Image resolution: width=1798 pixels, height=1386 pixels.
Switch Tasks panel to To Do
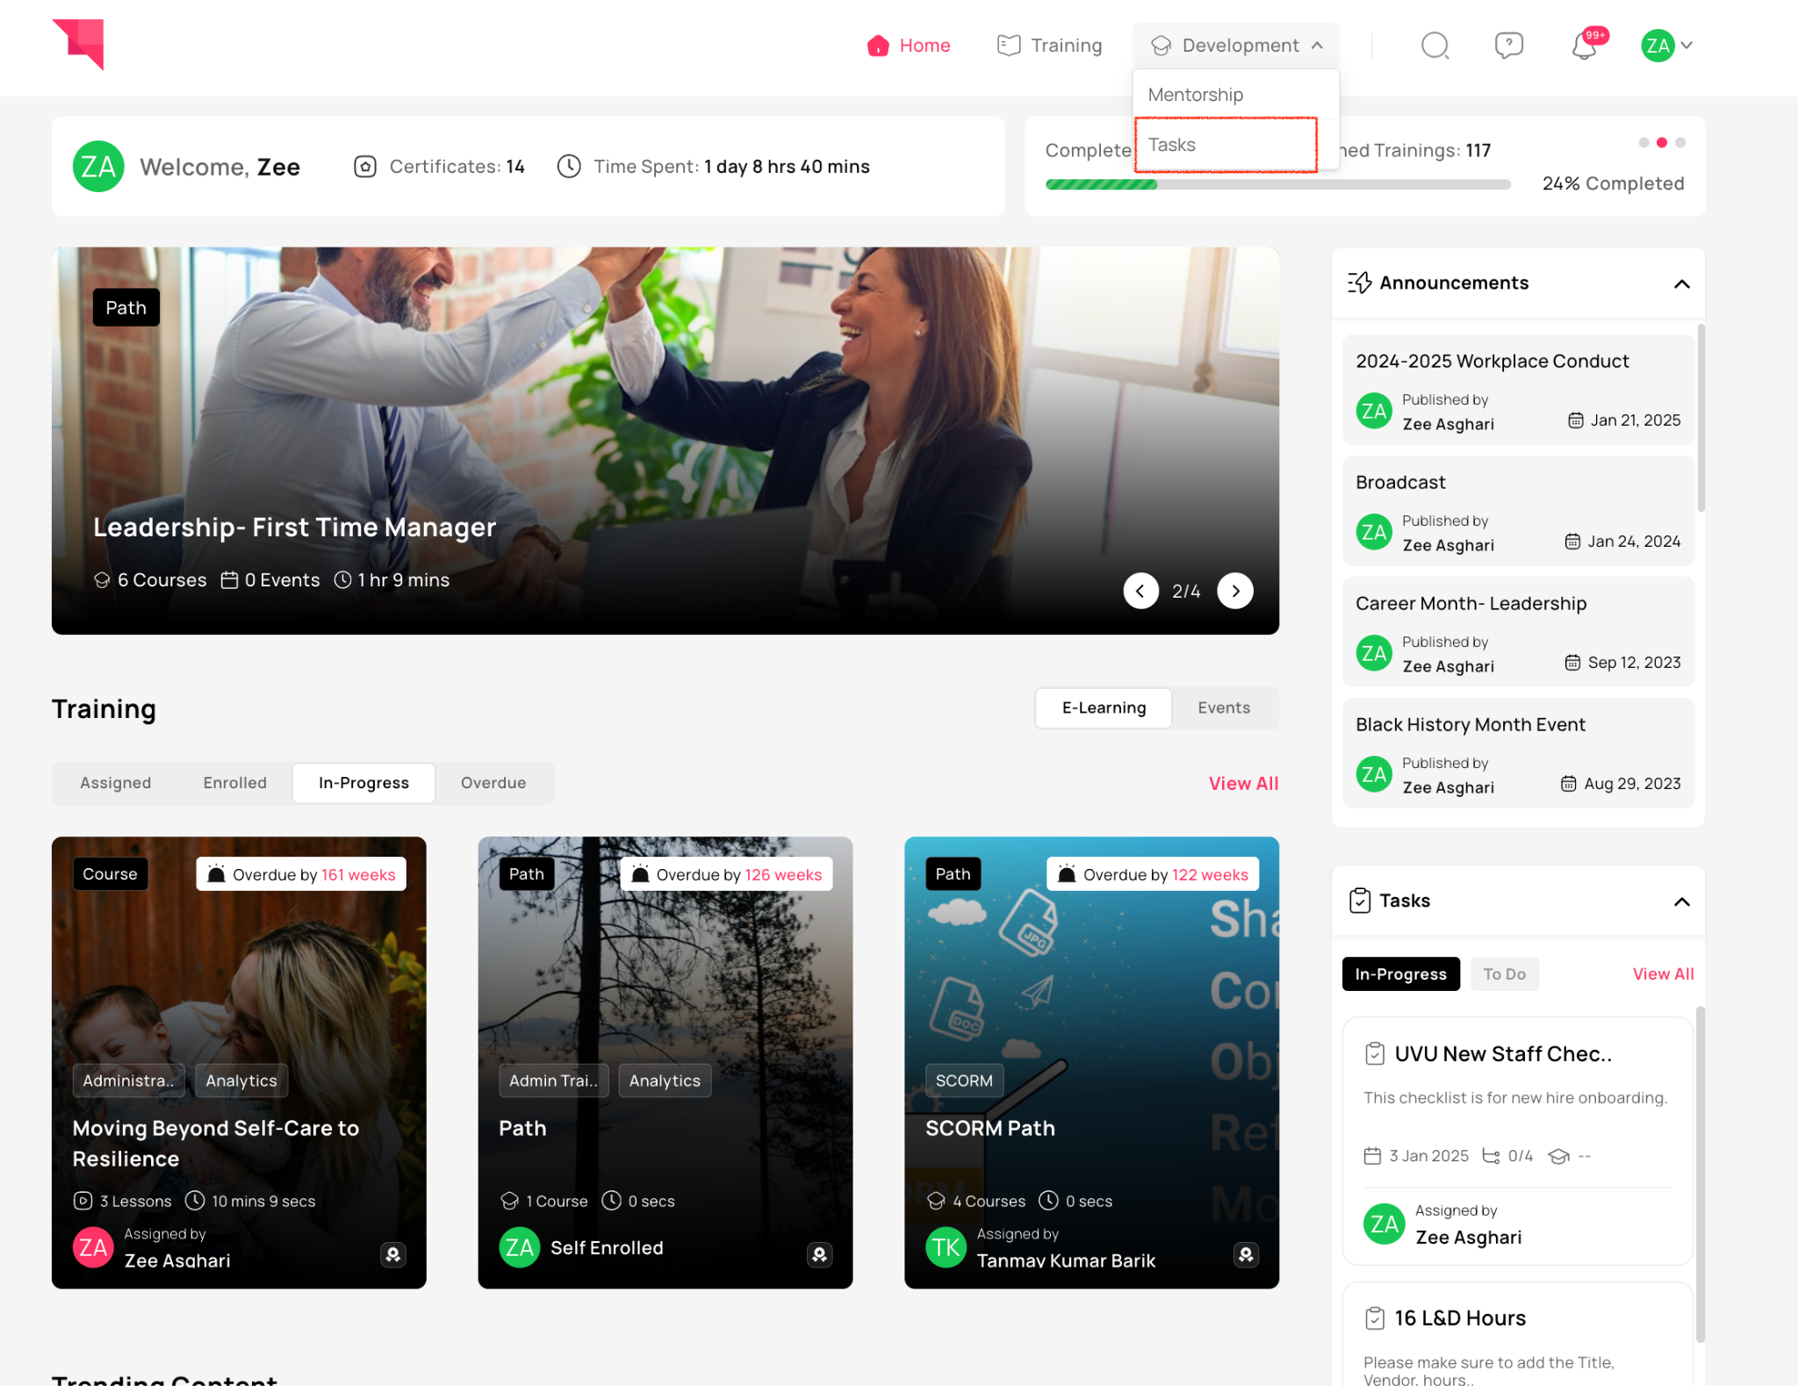[x=1504, y=974]
